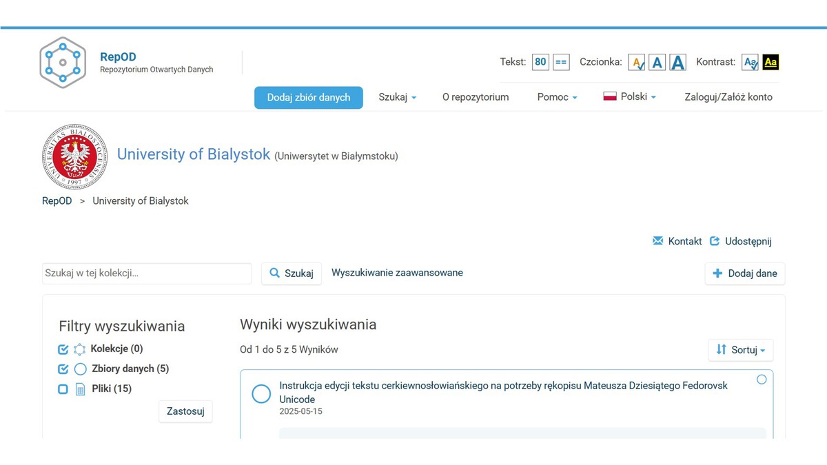Select the medium font size A icon
Viewport: 827px width, 465px height.
[657, 63]
